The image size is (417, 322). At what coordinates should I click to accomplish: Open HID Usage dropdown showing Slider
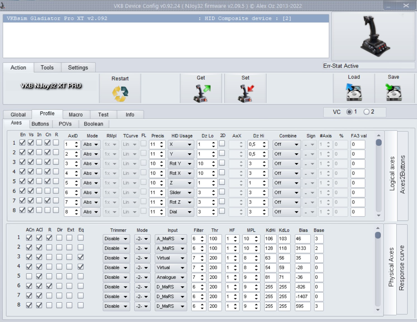181,193
